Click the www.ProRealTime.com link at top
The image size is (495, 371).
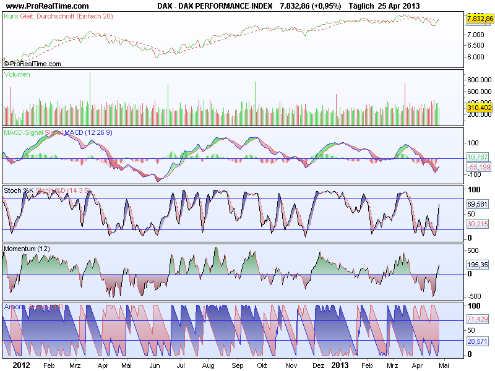(x=48, y=6)
